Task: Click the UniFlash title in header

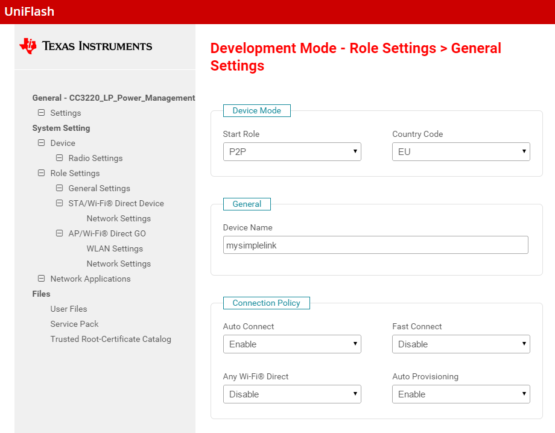Action: tap(30, 11)
